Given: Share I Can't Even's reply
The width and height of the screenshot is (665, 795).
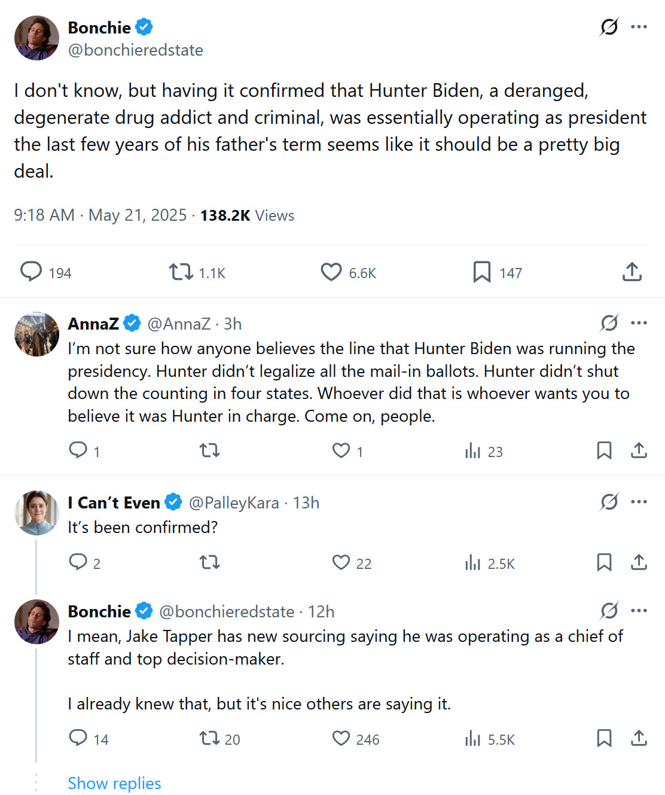Looking at the screenshot, I should [639, 562].
